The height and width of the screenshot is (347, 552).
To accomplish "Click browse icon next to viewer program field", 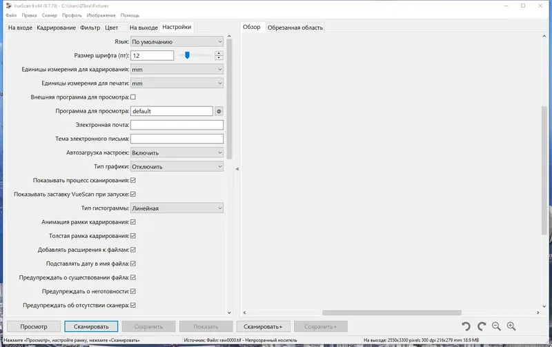I will [219, 111].
